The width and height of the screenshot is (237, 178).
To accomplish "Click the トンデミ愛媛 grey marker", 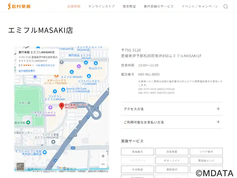I will tap(53, 142).
